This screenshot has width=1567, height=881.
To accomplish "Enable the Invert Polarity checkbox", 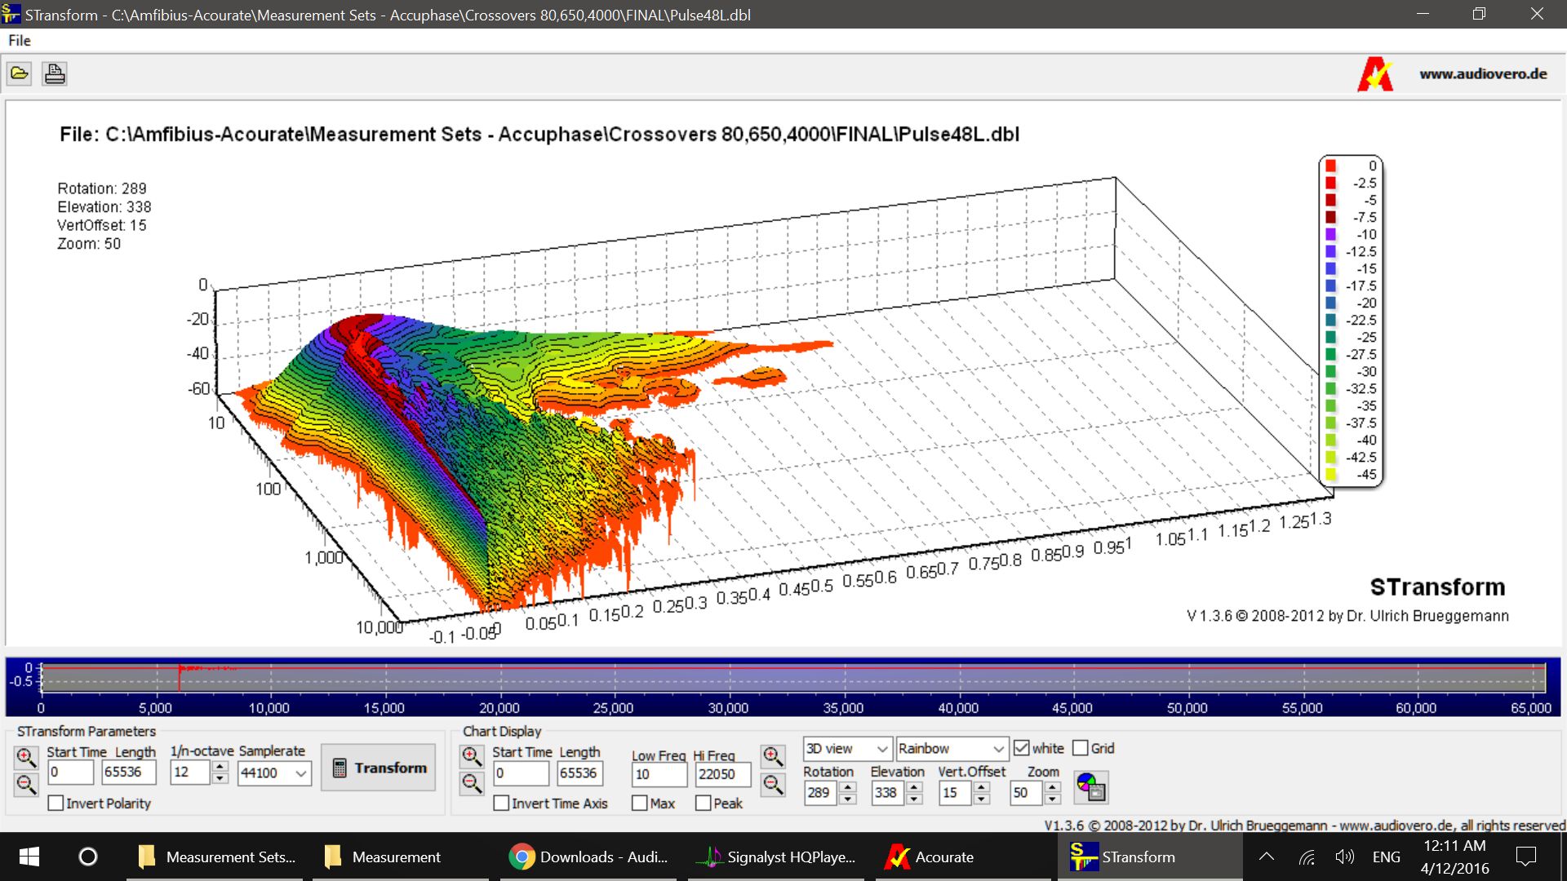I will coord(55,804).
